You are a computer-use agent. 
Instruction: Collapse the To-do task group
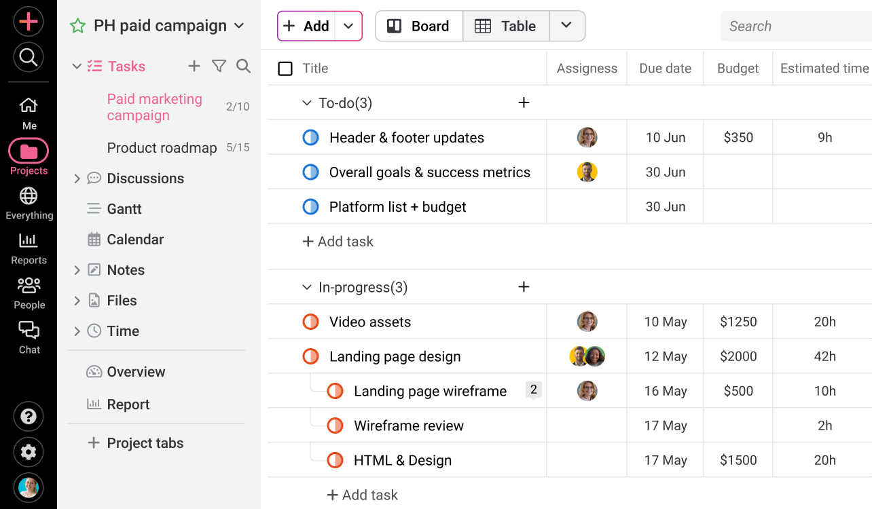click(306, 102)
